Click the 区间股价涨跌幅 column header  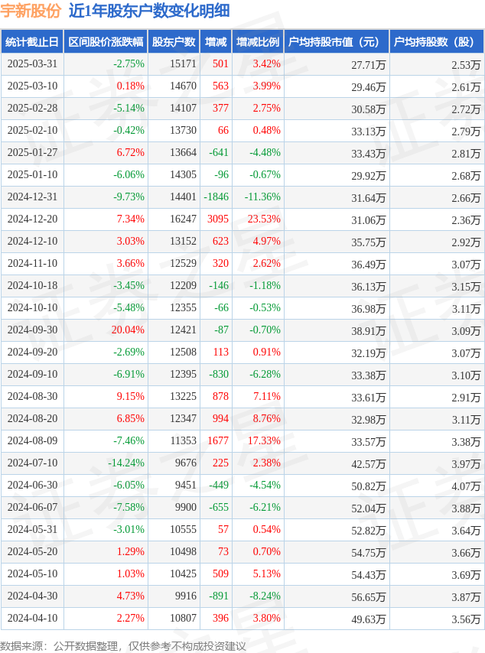click(106, 41)
